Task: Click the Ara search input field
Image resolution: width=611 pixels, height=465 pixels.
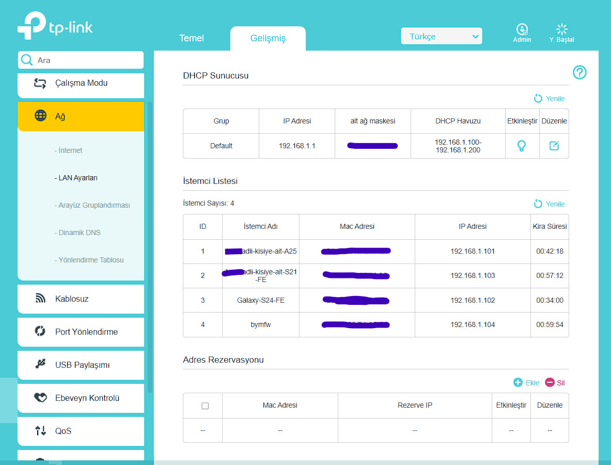Action: pos(81,60)
